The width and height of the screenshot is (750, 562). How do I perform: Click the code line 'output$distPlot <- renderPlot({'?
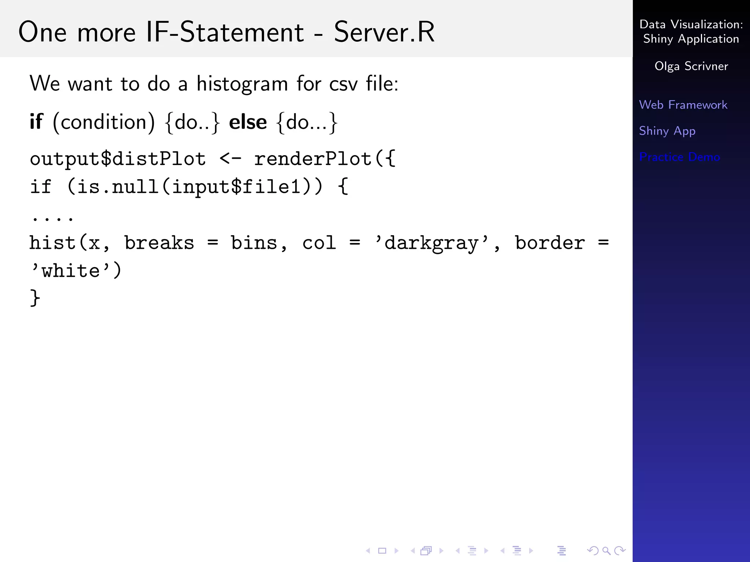(x=213, y=159)
